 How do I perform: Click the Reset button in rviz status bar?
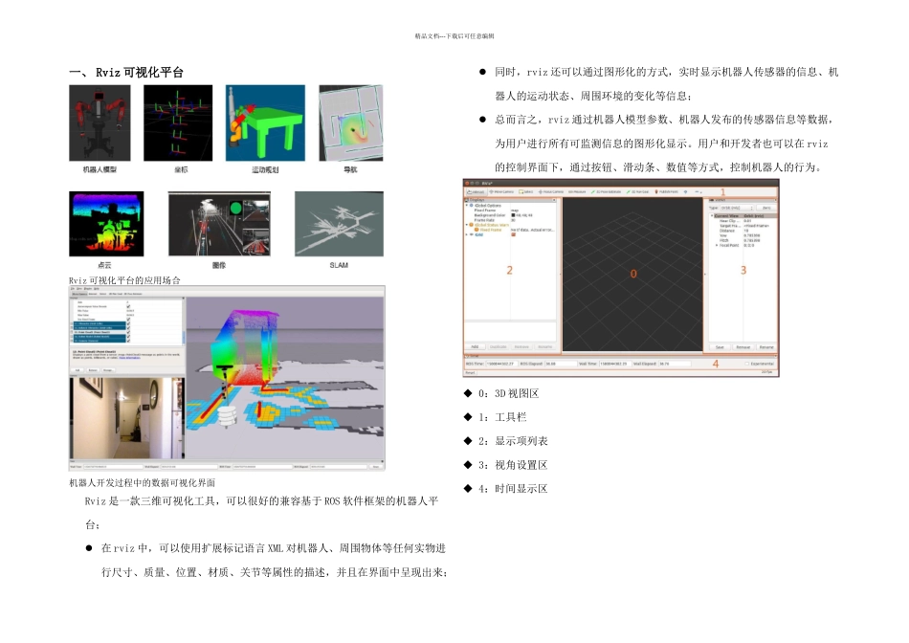pos(470,372)
